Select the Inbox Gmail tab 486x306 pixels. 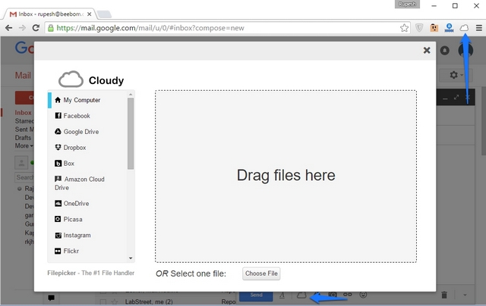49,14
